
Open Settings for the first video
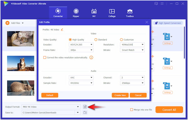(168, 43)
